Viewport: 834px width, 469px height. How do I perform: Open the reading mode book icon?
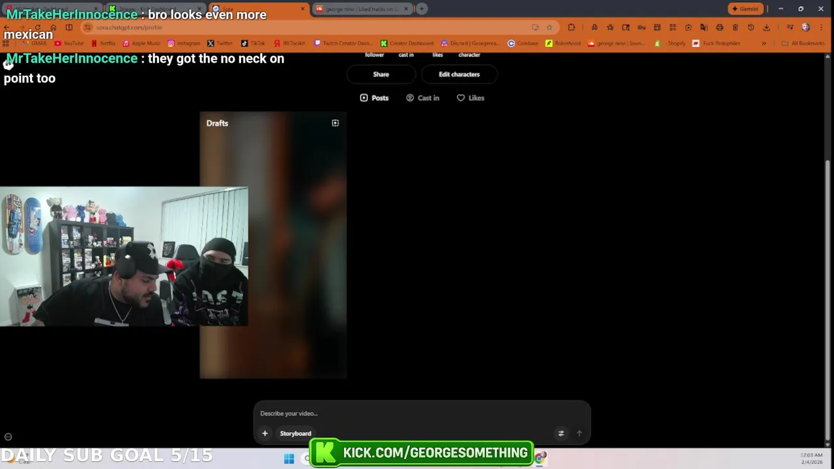[x=69, y=27]
